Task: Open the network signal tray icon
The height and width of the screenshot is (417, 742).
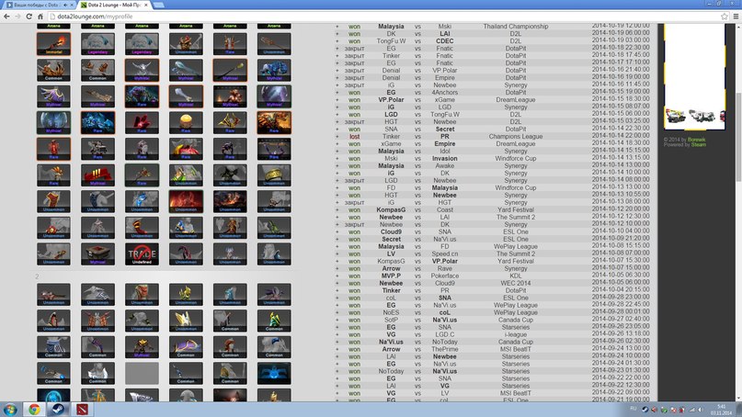Action: 691,410
